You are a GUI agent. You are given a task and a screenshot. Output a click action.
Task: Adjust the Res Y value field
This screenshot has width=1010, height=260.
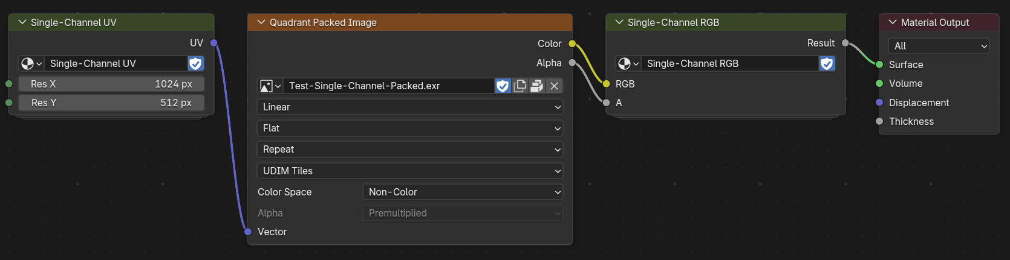pyautogui.click(x=111, y=103)
